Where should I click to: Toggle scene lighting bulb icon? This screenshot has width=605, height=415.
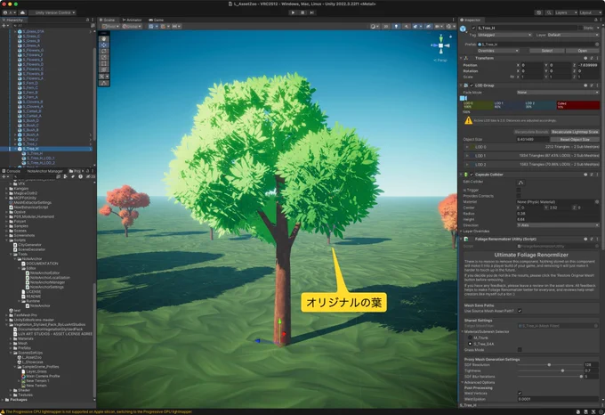(x=396, y=26)
